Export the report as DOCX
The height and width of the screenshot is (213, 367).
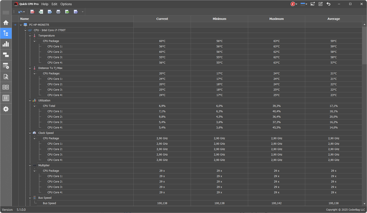click(58, 12)
